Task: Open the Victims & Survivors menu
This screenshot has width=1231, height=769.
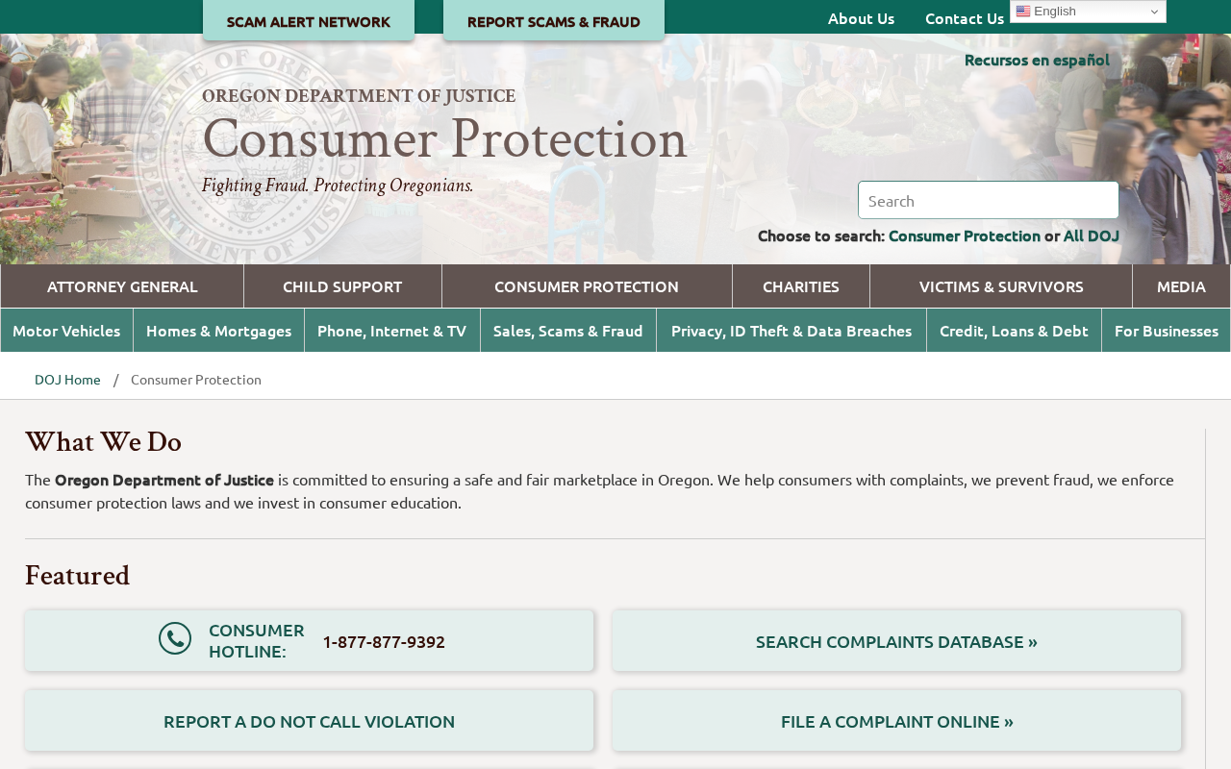Action: [1001, 286]
